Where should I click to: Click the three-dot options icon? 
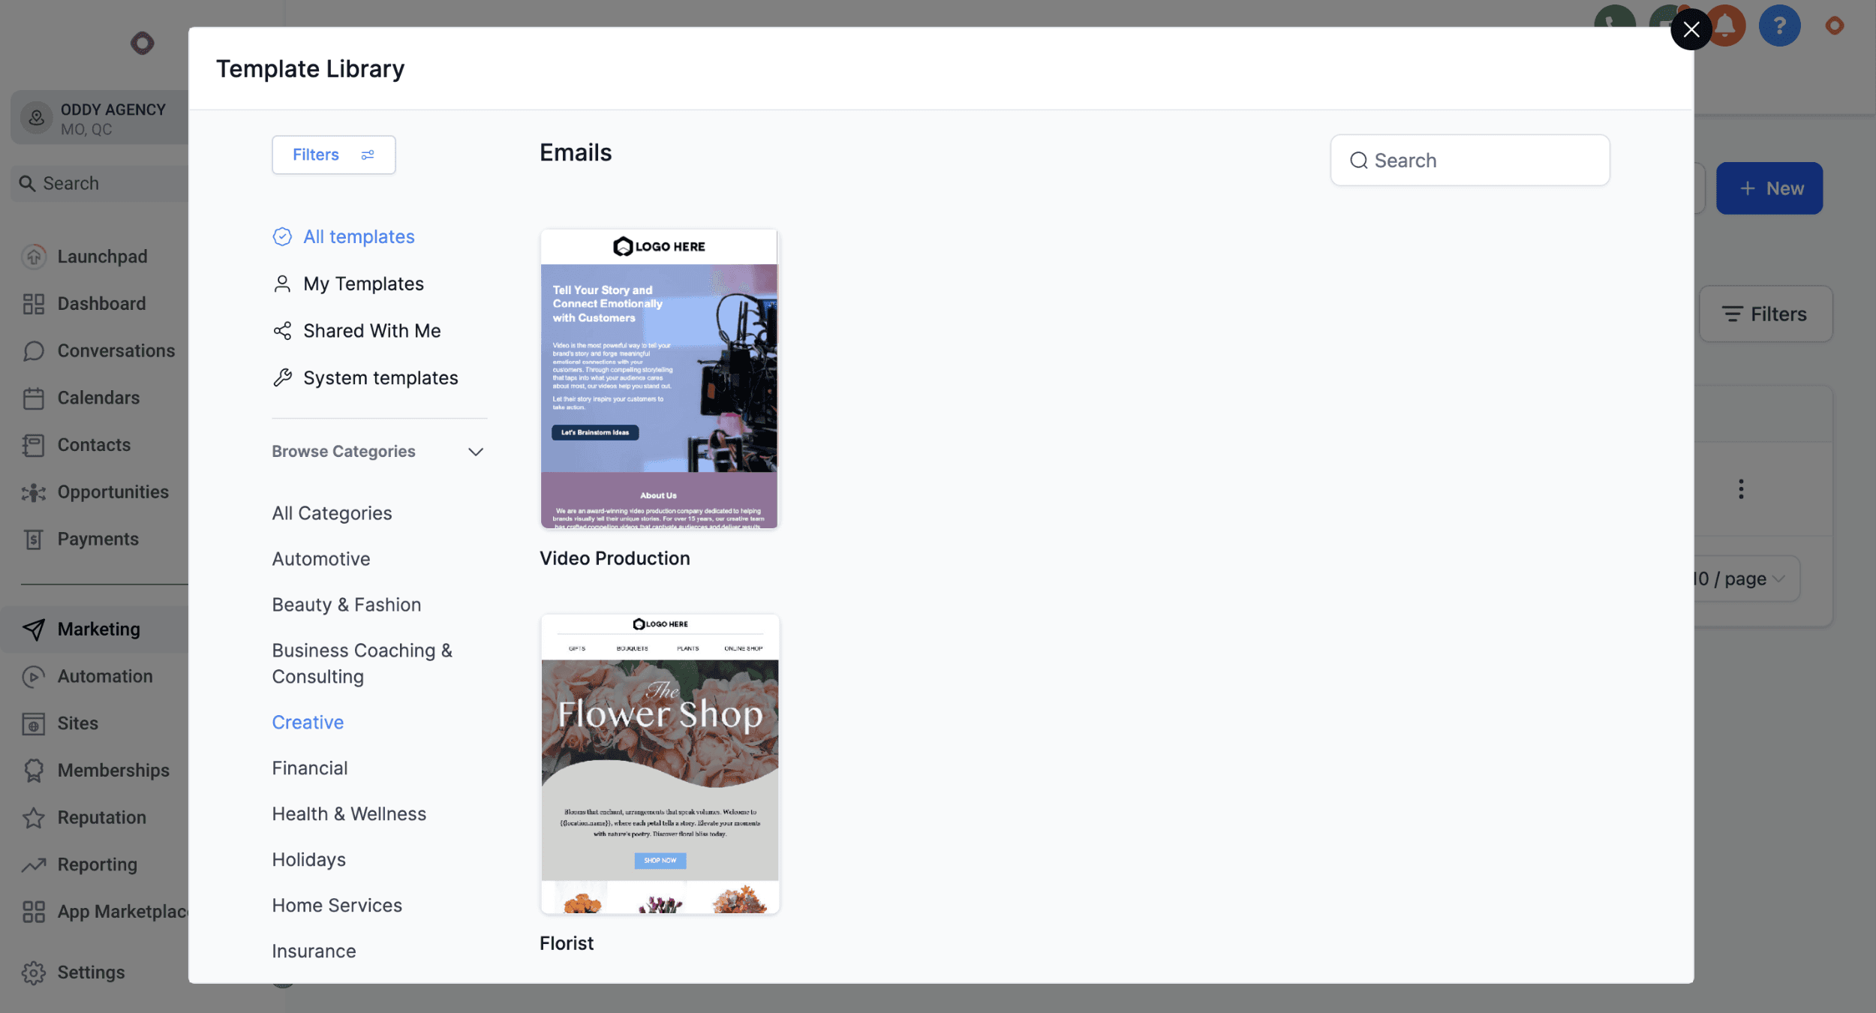click(1741, 489)
